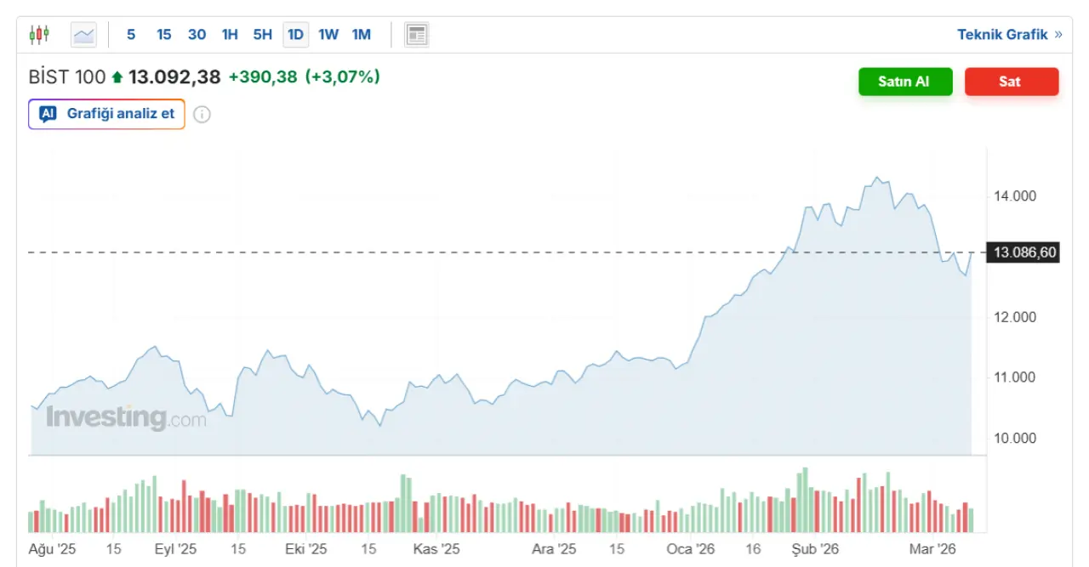Select the 1D timeframe
1089x567 pixels.
(x=295, y=35)
